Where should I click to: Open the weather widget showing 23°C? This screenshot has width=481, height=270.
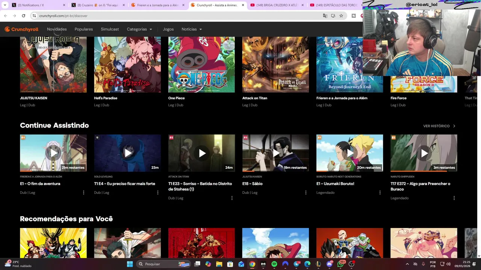click(18, 264)
